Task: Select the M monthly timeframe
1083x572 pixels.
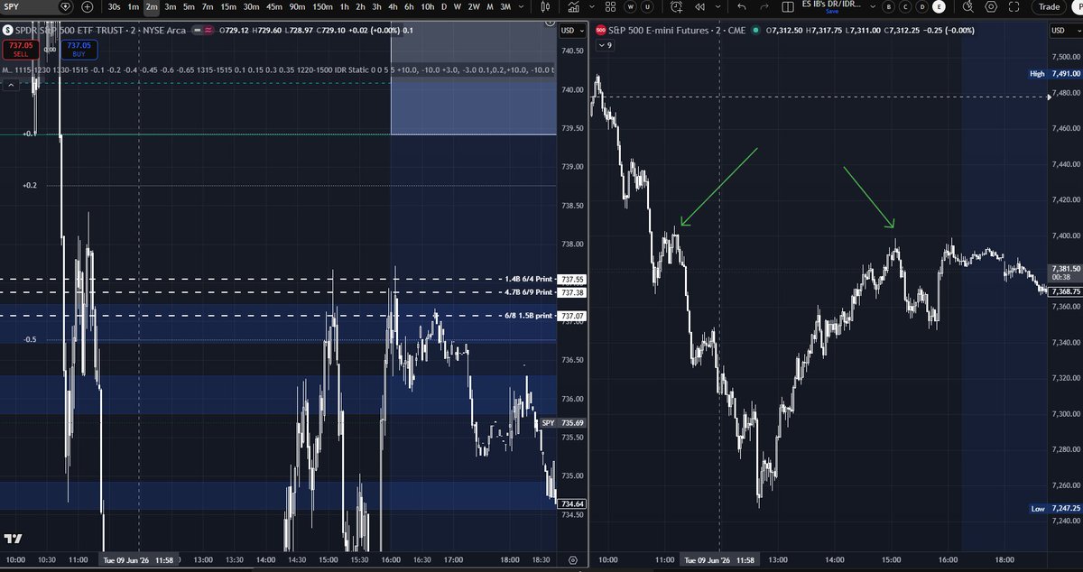Action: pyautogui.click(x=489, y=6)
